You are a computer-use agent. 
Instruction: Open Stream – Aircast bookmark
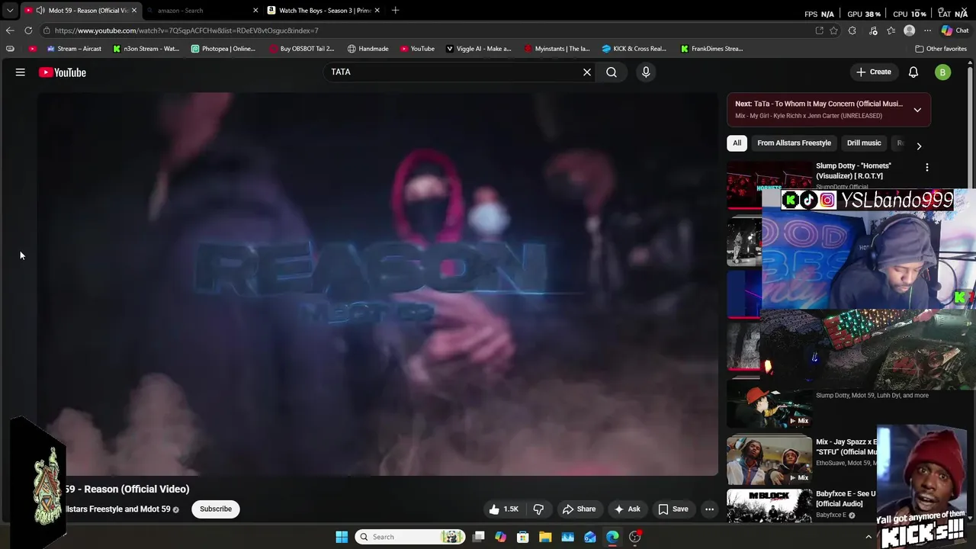point(74,49)
